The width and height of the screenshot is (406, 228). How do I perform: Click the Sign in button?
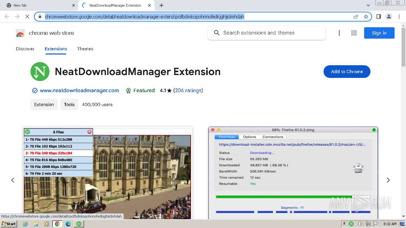(379, 33)
